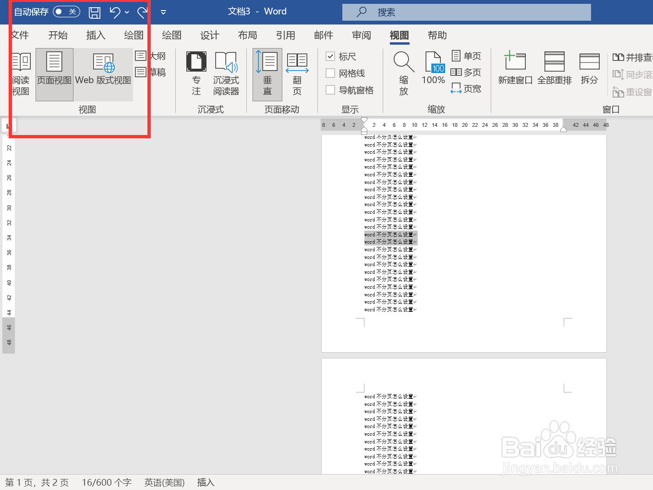Click the word count '16/600 个字'

[107, 482]
